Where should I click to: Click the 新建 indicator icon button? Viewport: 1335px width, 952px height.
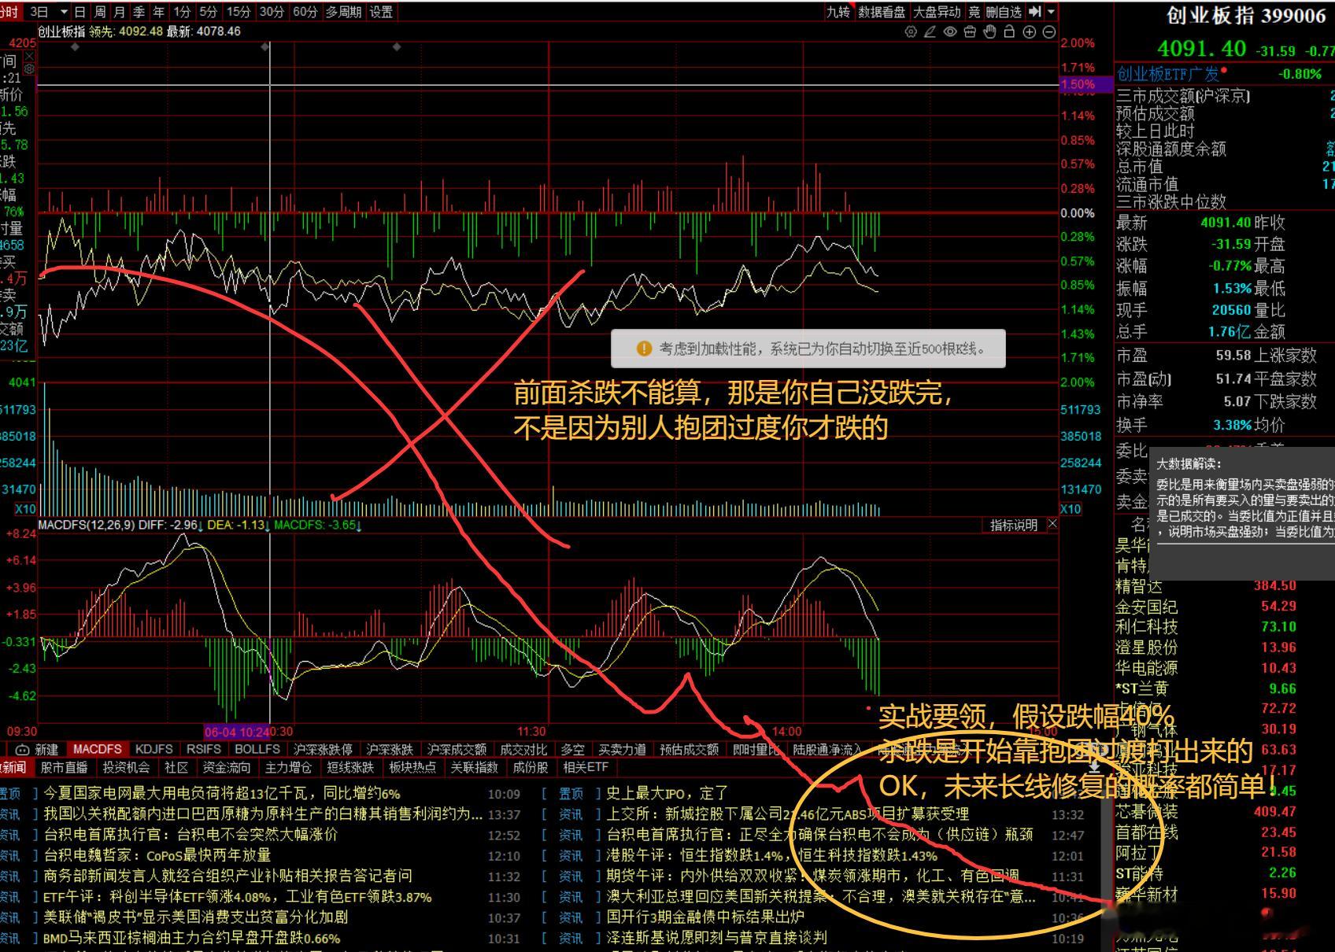(37, 749)
